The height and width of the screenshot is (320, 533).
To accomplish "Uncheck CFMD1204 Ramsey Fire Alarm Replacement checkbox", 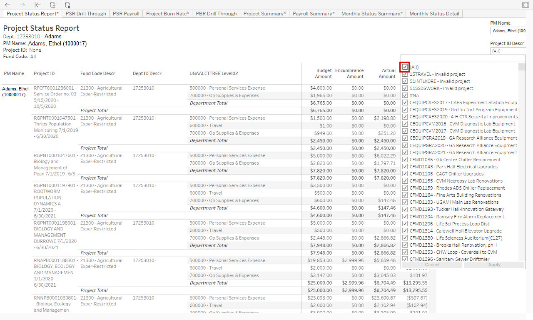I will pyautogui.click(x=405, y=217).
